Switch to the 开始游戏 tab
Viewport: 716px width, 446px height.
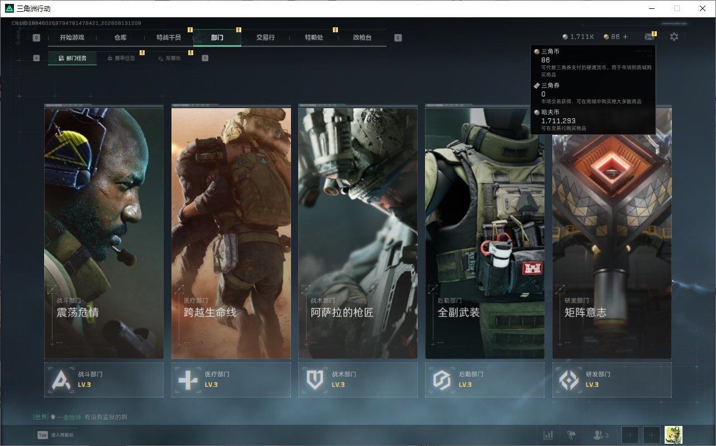coord(72,37)
